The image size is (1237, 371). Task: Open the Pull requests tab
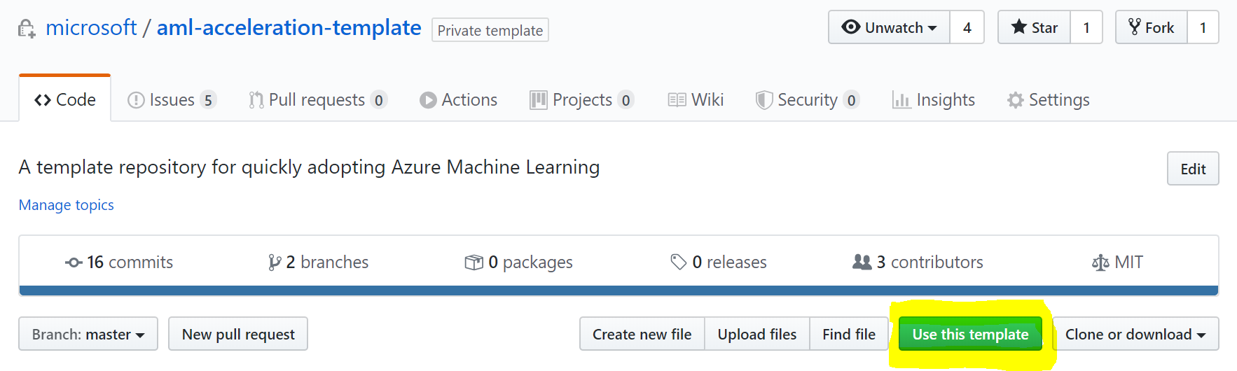(318, 99)
